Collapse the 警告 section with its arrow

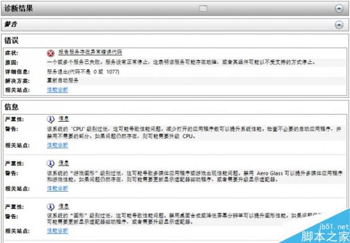click(339, 24)
